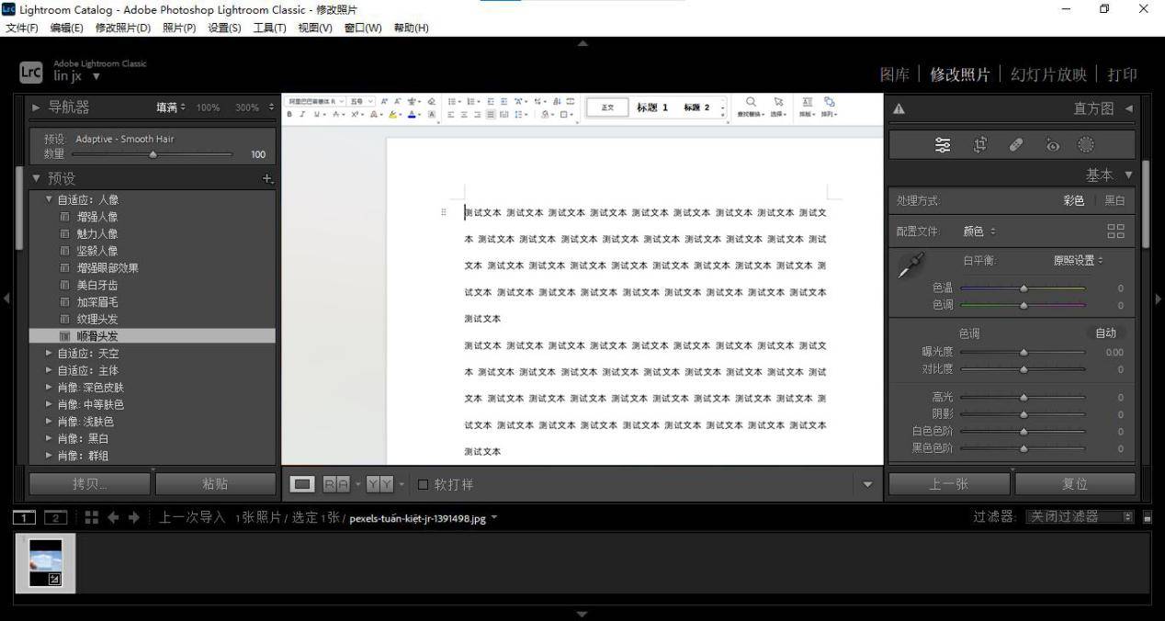Open the profile browser grid icon

[x=1115, y=231]
